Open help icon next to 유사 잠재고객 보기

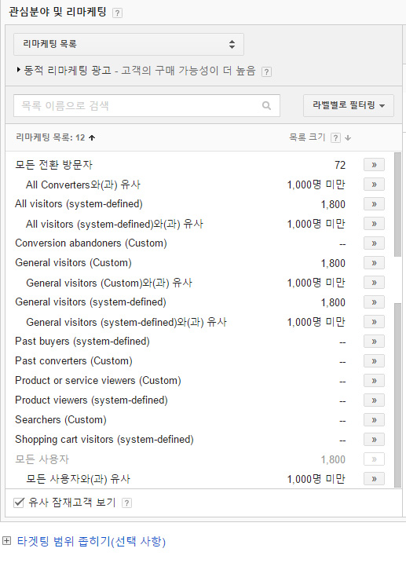click(x=126, y=503)
